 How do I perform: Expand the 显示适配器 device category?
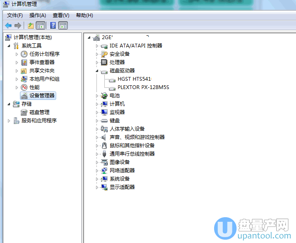pos(97,187)
